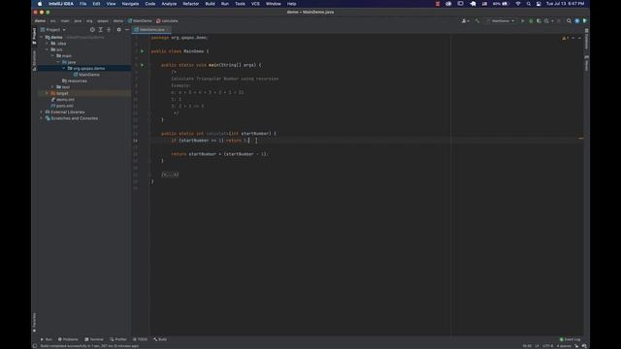Click the green icon at toolbar far right

coord(584,21)
